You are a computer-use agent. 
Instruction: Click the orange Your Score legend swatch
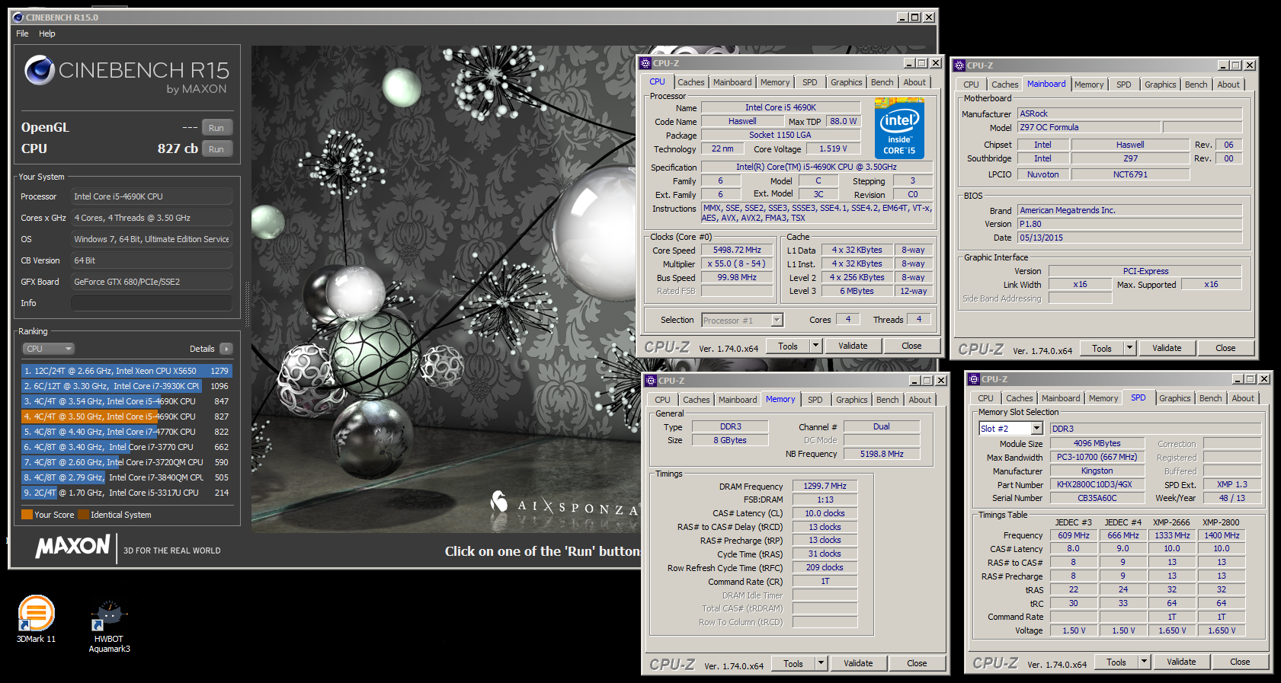click(x=27, y=515)
